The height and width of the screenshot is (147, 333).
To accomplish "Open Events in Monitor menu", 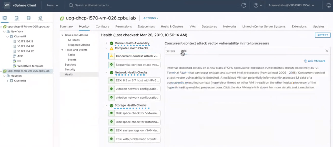I will coord(72,60).
